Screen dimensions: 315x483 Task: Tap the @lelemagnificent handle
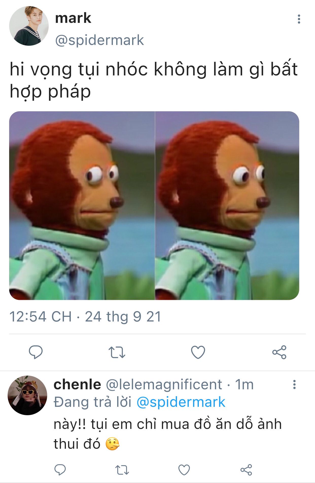(164, 384)
